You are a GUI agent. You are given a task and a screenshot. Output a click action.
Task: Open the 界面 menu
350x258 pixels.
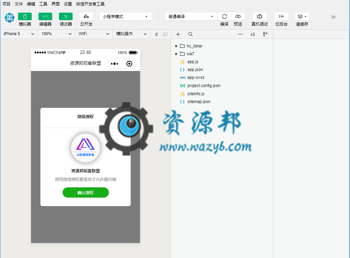(56, 4)
